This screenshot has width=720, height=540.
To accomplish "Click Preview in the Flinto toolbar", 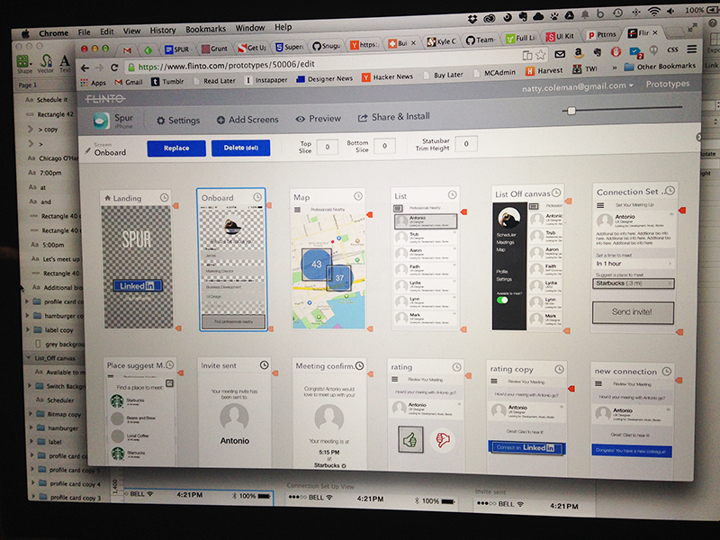I will [319, 119].
